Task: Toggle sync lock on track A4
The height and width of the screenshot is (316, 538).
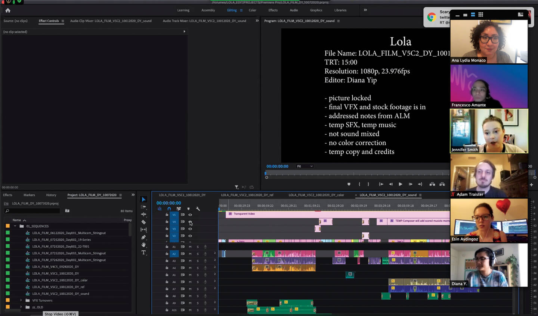Action: tap(183, 267)
